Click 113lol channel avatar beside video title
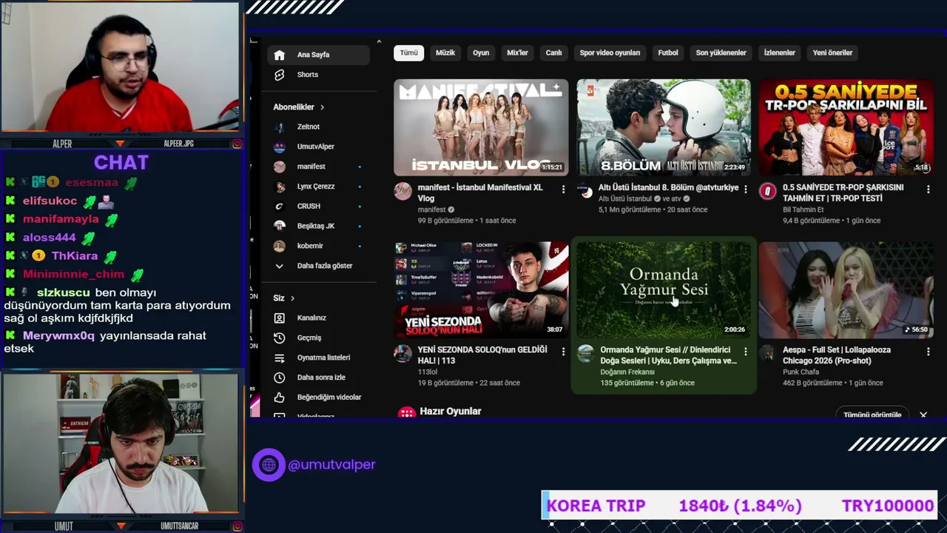 402,353
